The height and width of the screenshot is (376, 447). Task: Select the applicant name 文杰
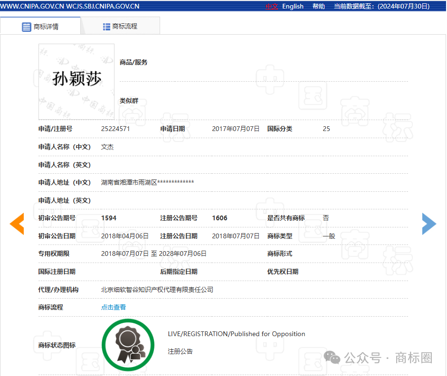click(107, 147)
